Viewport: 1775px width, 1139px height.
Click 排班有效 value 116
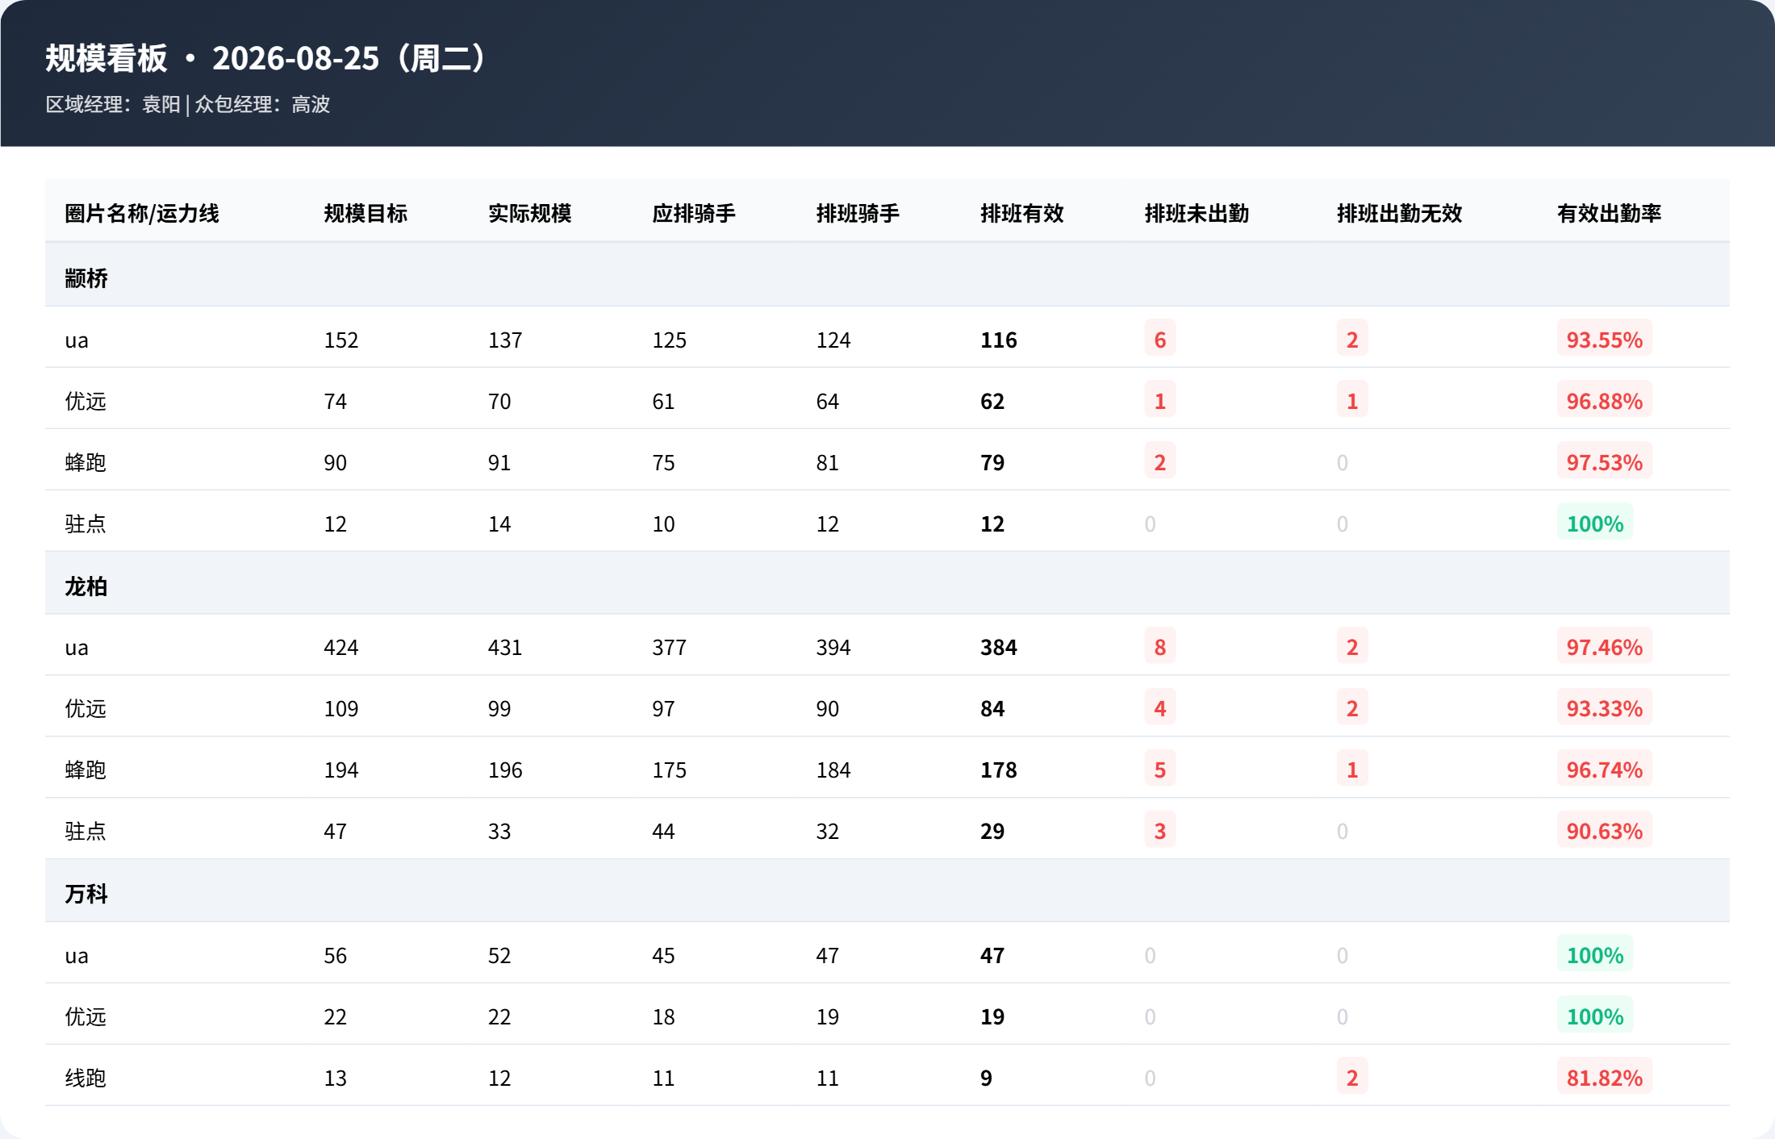(998, 340)
